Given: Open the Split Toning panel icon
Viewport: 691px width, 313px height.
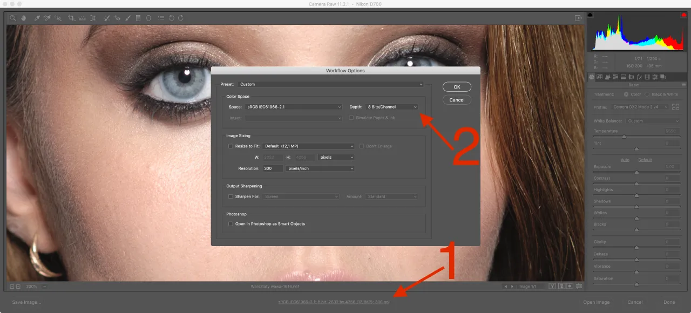Looking at the screenshot, I should click(x=623, y=77).
